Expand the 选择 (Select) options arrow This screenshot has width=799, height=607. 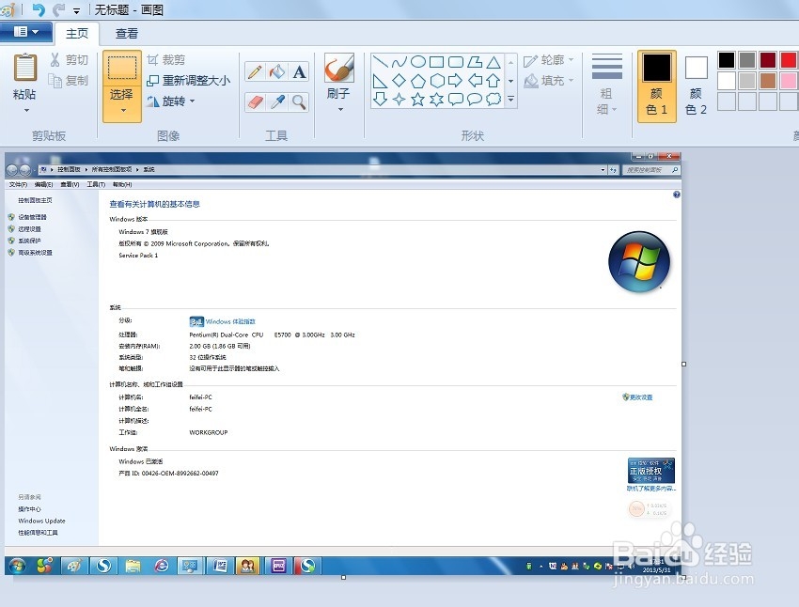pos(122,111)
